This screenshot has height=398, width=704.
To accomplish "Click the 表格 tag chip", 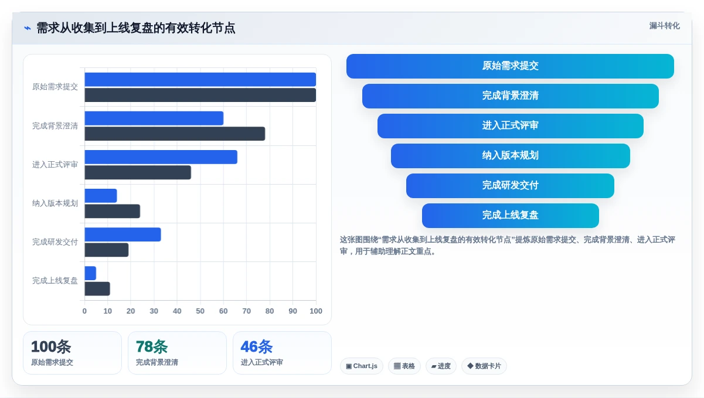I will tap(404, 366).
